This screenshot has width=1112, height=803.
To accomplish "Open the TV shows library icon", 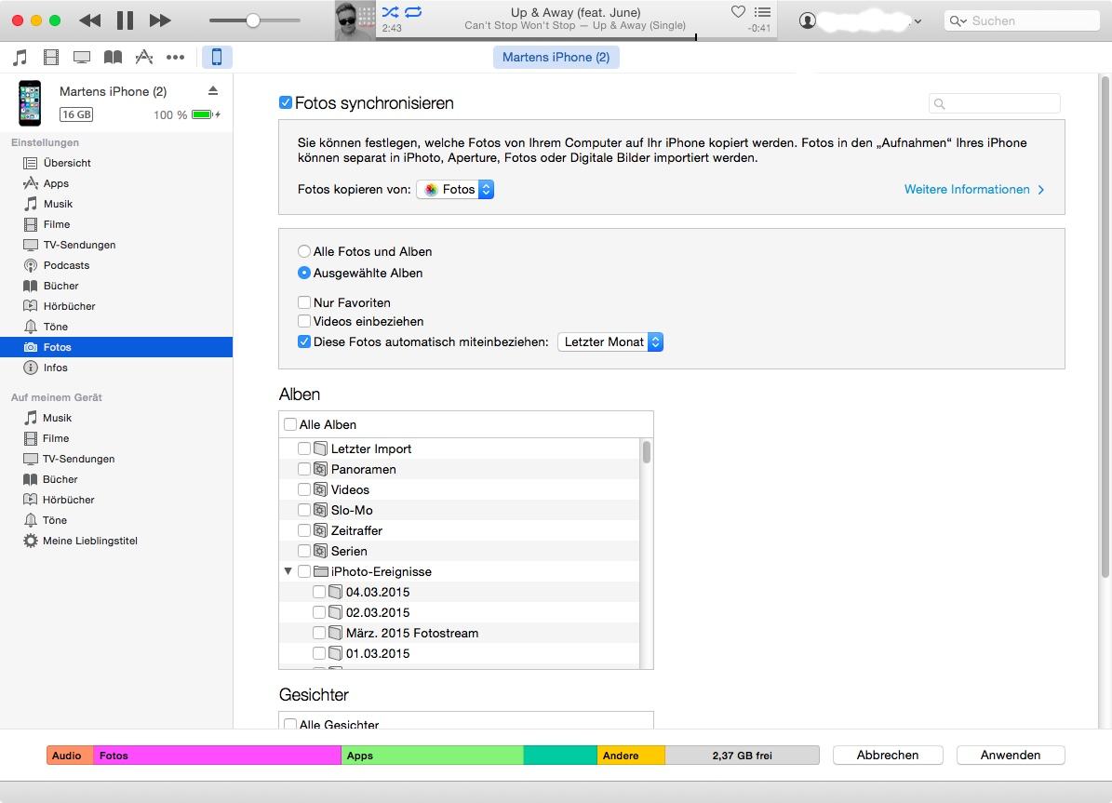I will pos(82,57).
